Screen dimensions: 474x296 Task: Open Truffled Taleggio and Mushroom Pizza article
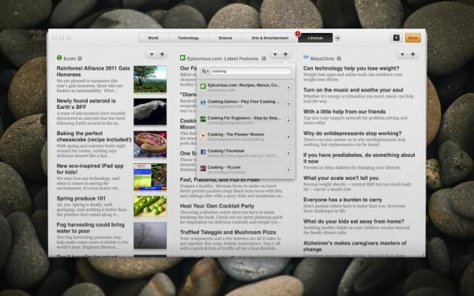[x=228, y=232]
